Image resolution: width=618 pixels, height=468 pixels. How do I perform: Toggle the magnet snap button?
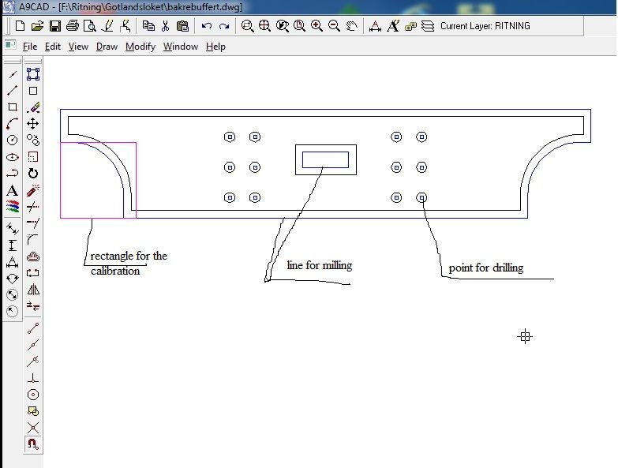pos(33,444)
